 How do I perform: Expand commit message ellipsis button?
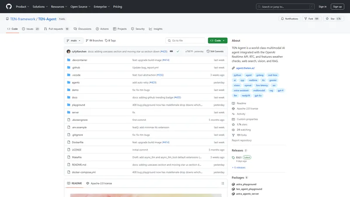coord(171,51)
